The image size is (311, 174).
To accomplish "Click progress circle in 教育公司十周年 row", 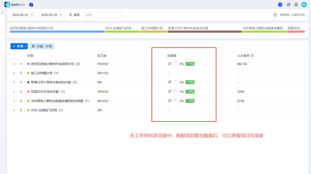I will 175,82.
